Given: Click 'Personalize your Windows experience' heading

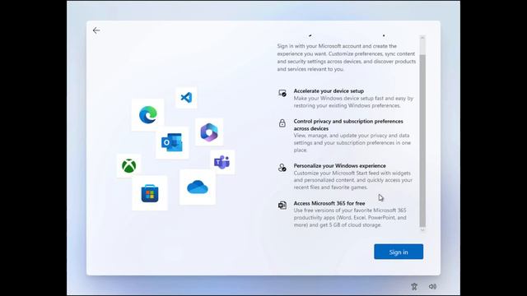Looking at the screenshot, I should click(339, 166).
